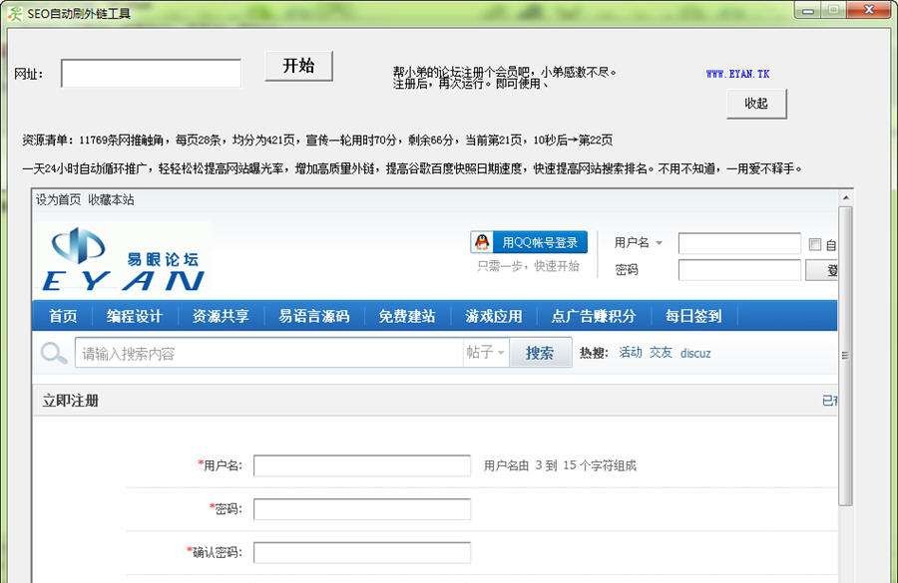Switch to the 首页 tab
Viewport: 898px width, 583px height.
pos(62,315)
